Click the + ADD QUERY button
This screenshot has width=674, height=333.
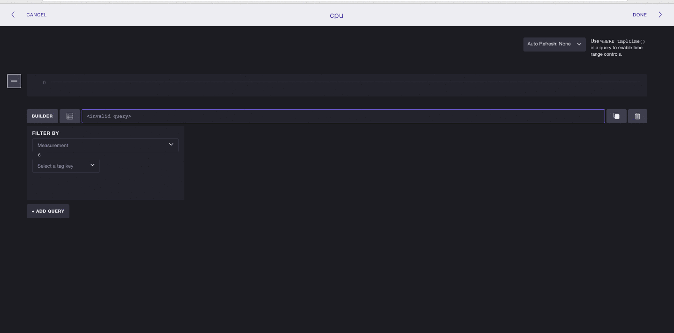click(x=48, y=211)
